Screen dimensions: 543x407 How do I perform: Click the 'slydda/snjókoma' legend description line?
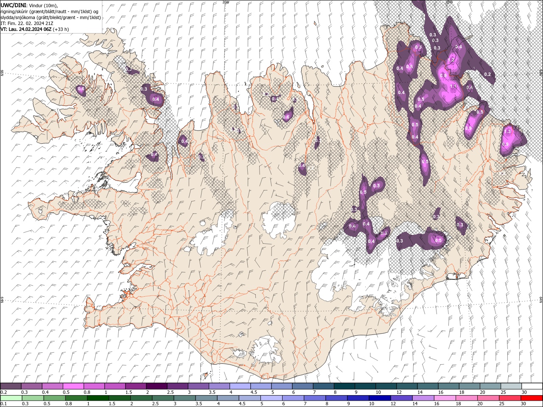pos(51,17)
